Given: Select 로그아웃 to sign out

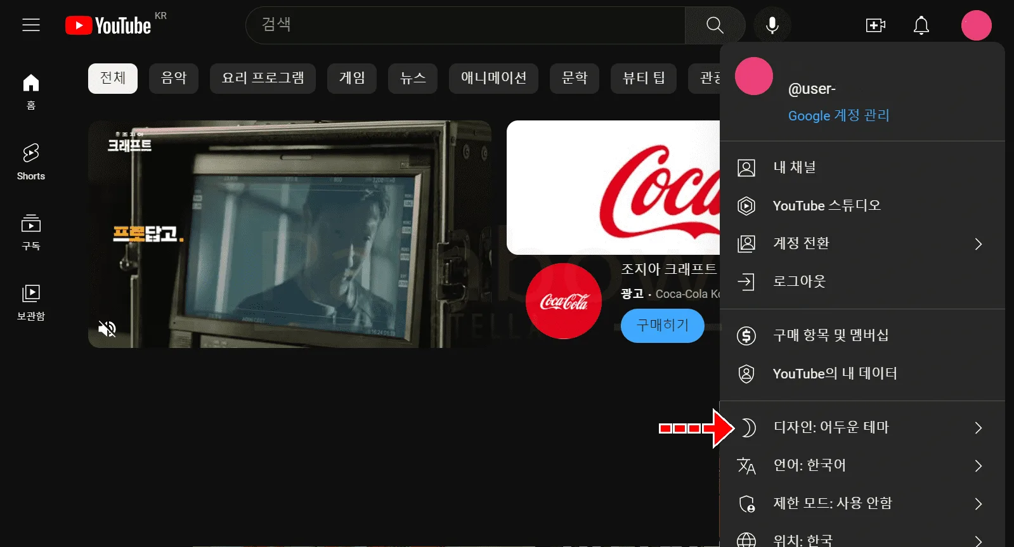Looking at the screenshot, I should click(862, 281).
